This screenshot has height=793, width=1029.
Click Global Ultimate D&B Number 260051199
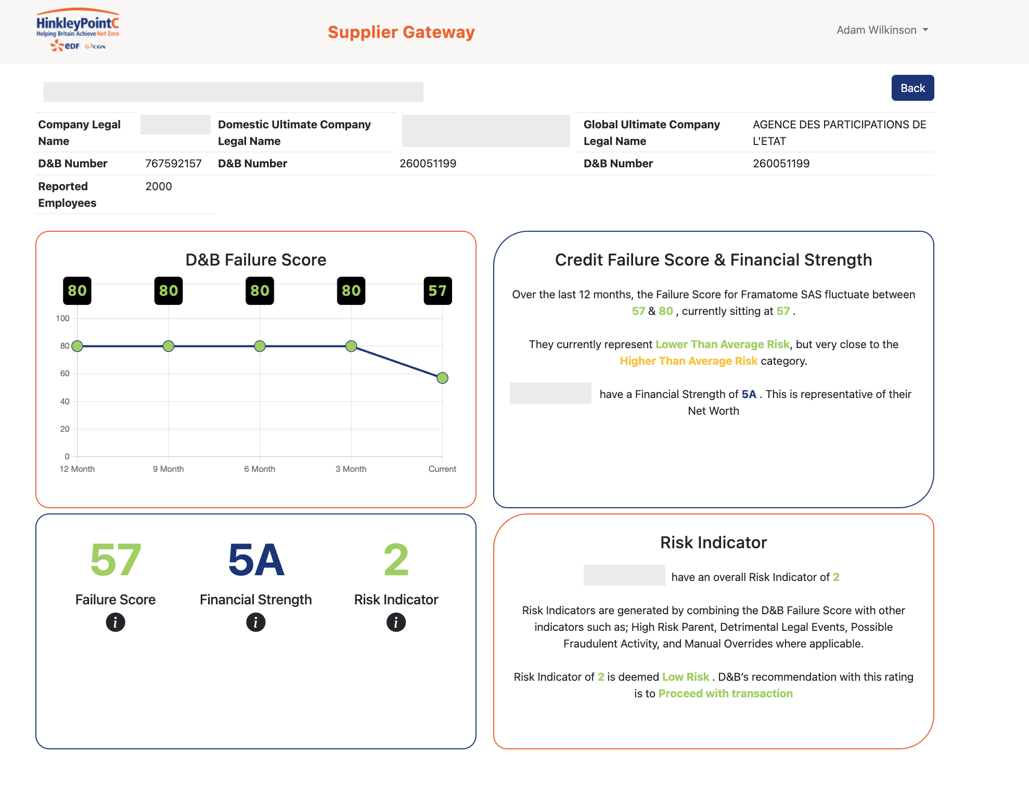tap(781, 164)
